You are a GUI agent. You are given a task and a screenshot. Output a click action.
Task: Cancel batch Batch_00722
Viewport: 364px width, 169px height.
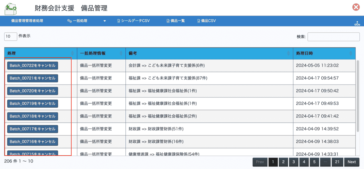tap(32, 65)
